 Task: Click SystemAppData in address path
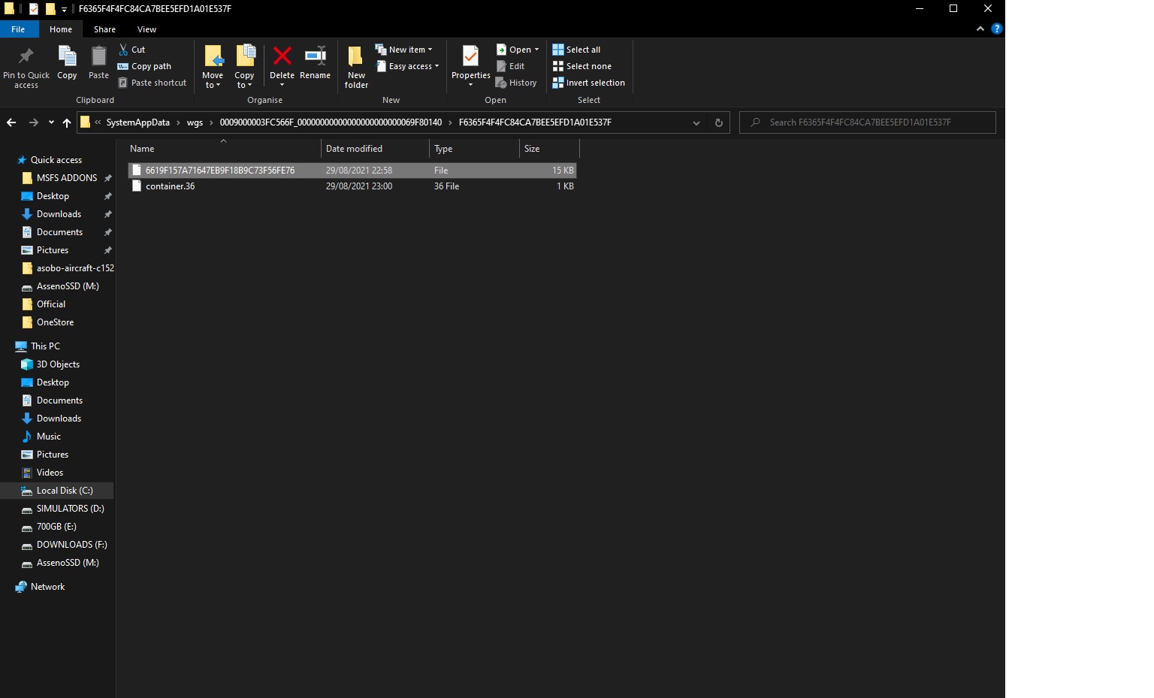[137, 122]
